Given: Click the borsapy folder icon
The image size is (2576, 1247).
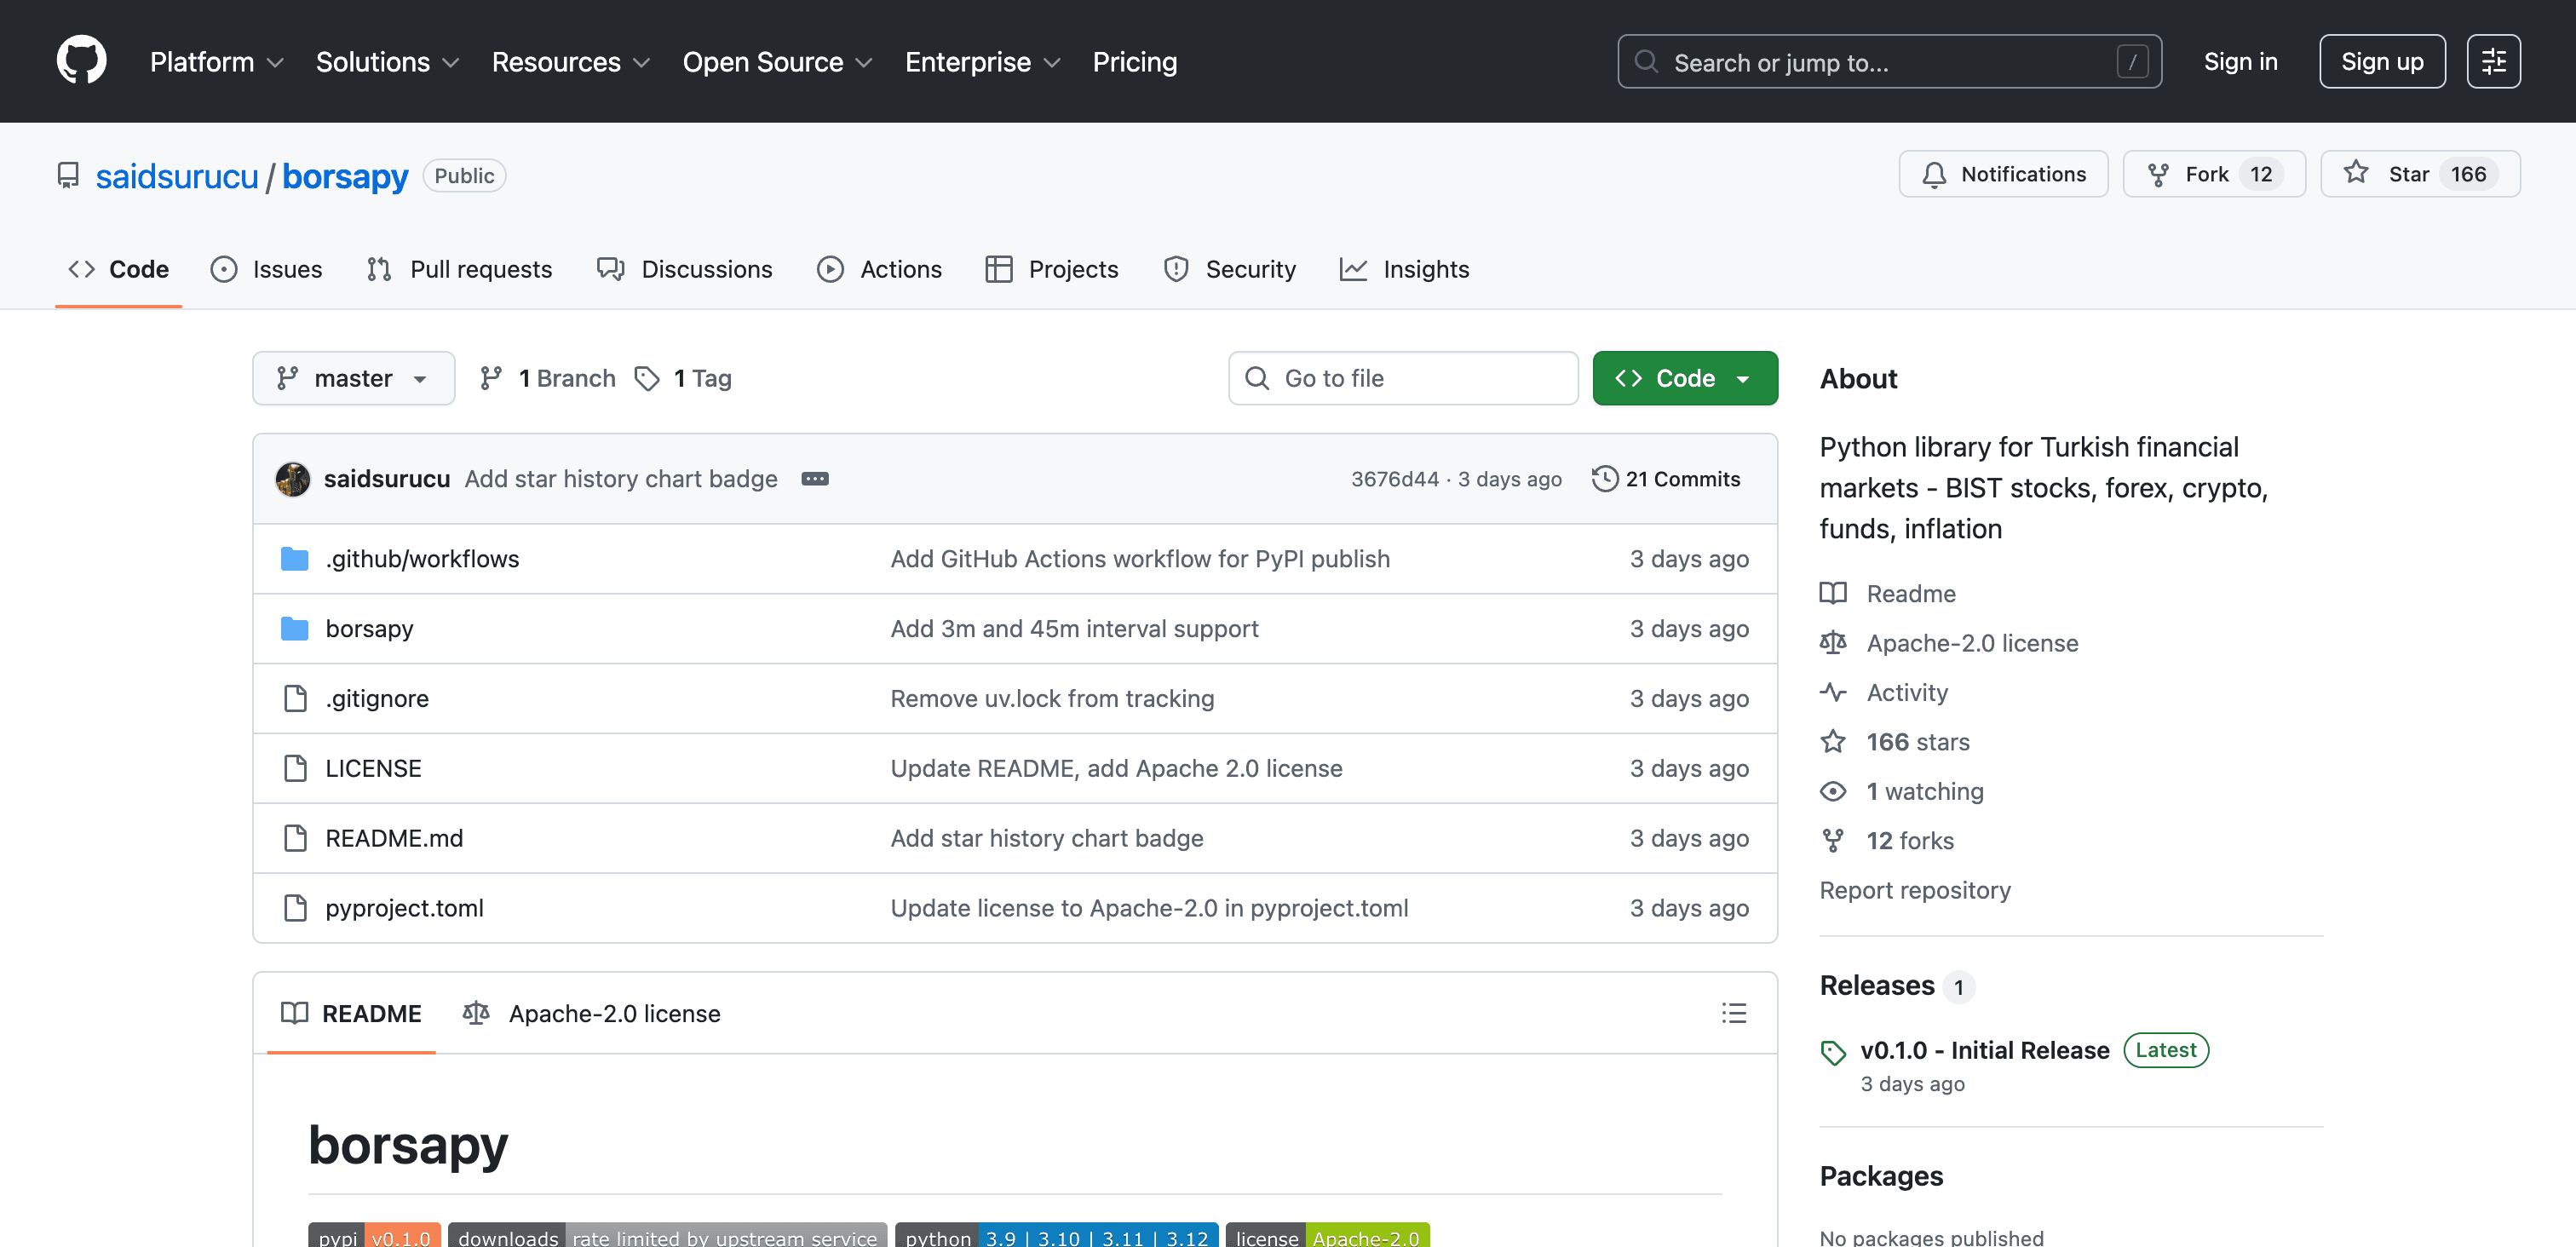Looking at the screenshot, I should [x=295, y=629].
